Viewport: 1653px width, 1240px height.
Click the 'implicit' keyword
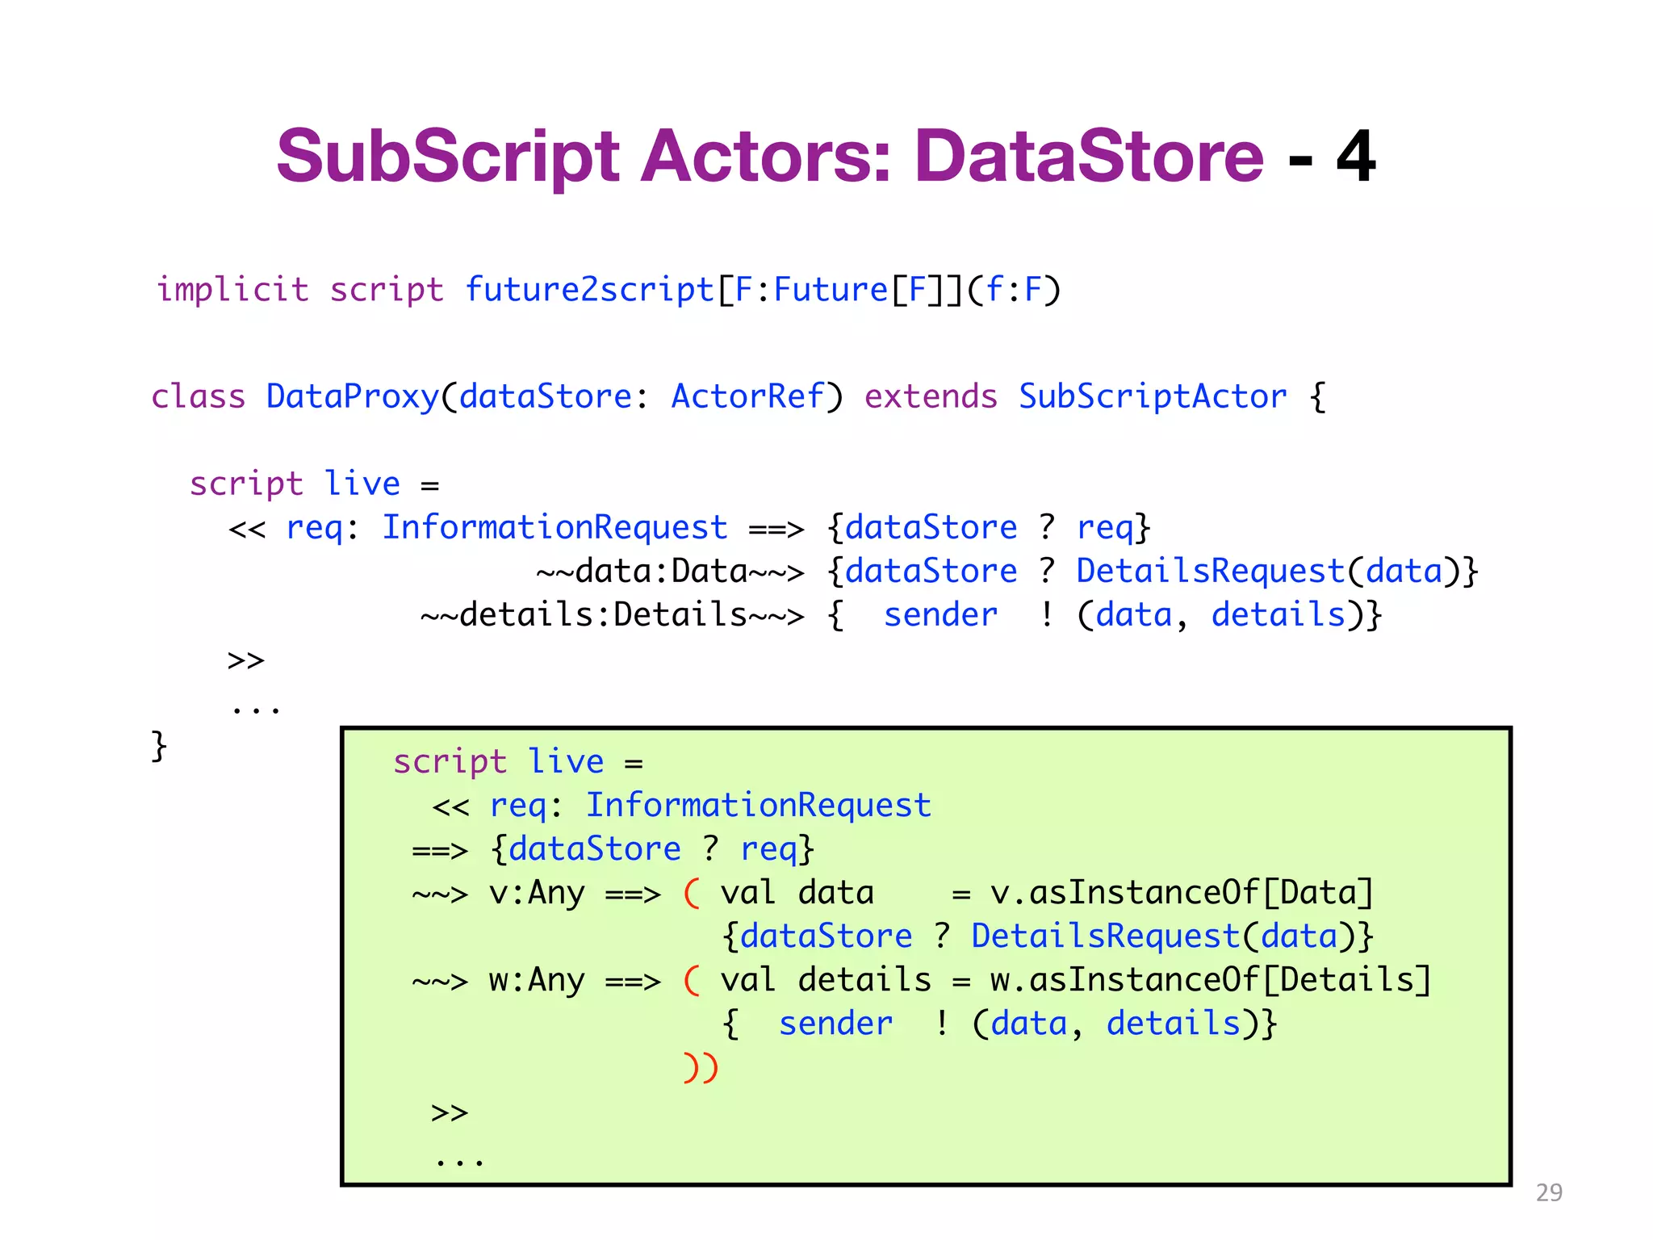[x=232, y=290]
